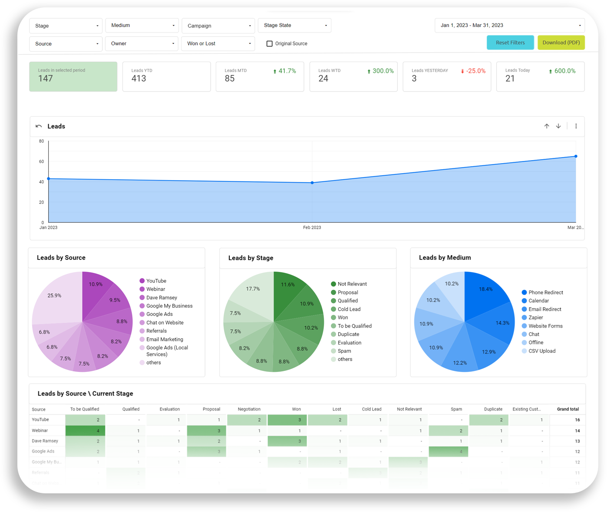Click the purple YouTube legend color dot

coord(141,281)
